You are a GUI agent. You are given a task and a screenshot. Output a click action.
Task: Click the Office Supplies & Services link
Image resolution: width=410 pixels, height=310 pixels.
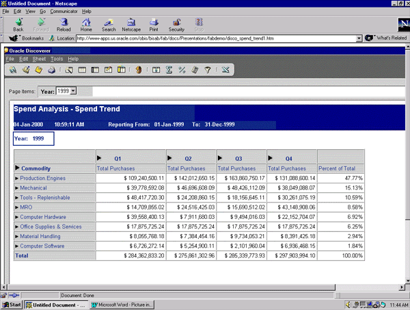tap(51, 227)
